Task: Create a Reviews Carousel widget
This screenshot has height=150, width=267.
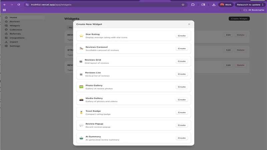Action: click(x=182, y=48)
